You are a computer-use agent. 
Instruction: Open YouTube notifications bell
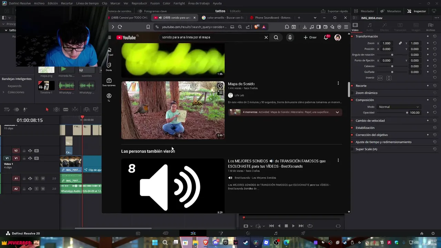[326, 37]
